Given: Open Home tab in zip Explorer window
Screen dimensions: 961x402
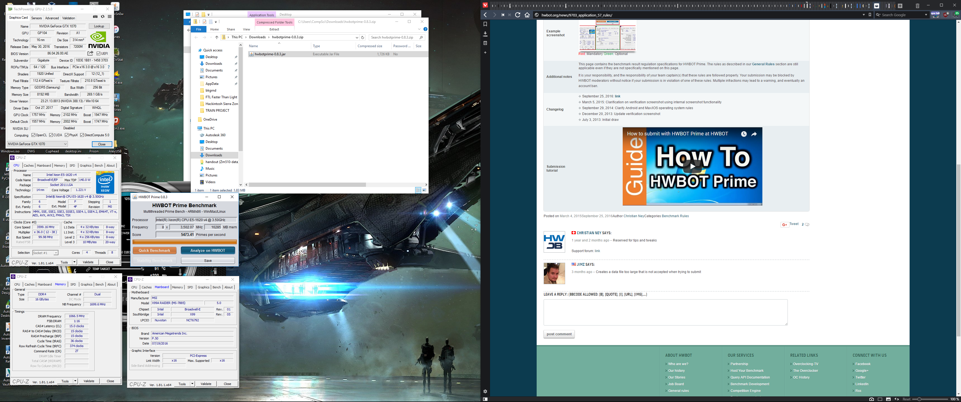Looking at the screenshot, I should pos(215,29).
